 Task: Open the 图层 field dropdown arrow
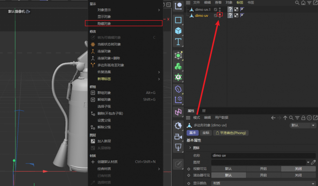tap(308, 162)
